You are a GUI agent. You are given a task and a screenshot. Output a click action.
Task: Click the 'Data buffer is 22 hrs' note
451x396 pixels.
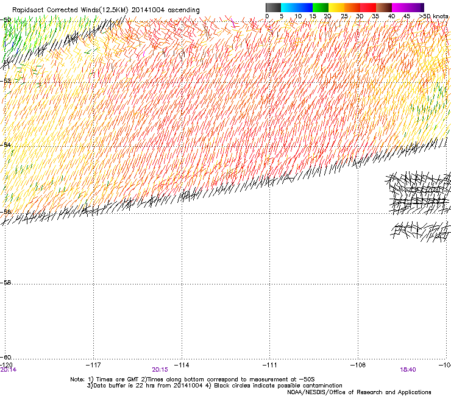click(123, 386)
